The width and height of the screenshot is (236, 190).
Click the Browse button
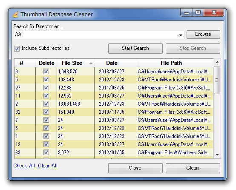click(203, 35)
